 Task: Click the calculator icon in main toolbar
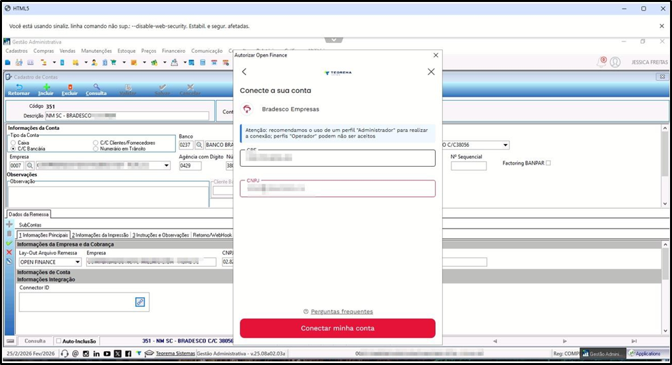pos(203,63)
